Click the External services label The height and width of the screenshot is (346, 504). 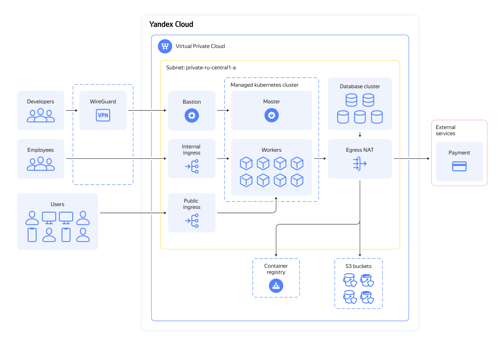click(x=445, y=130)
